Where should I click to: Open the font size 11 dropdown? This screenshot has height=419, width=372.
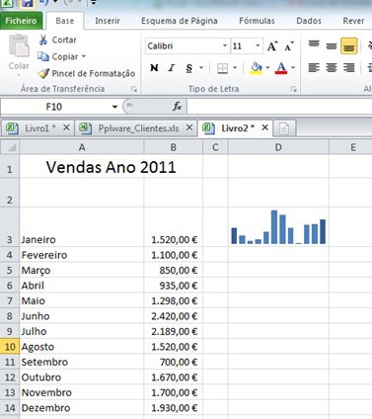258,45
